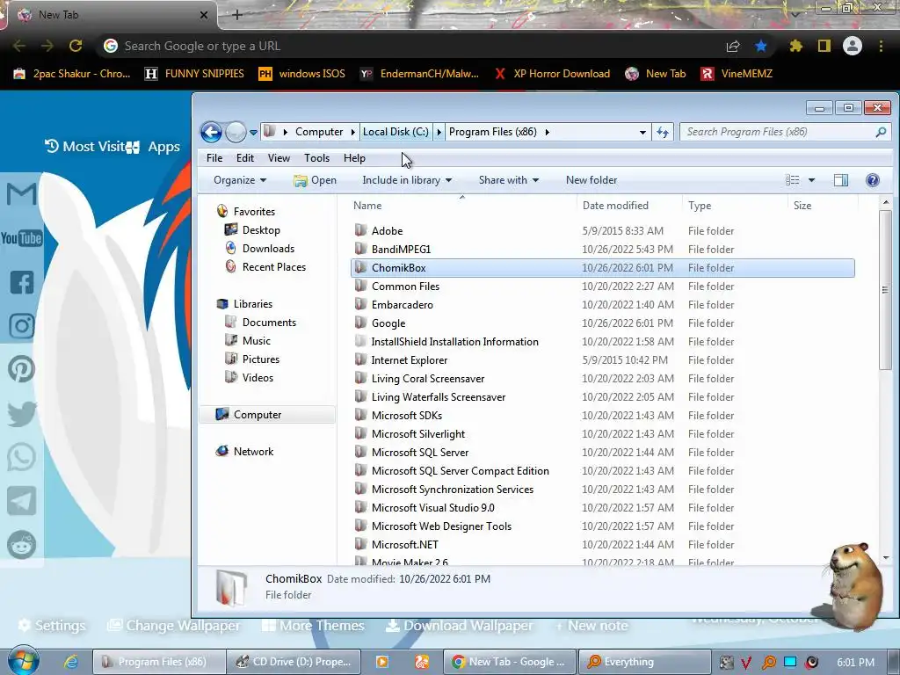Expand the arrow after Program Files (x86)

547,132
